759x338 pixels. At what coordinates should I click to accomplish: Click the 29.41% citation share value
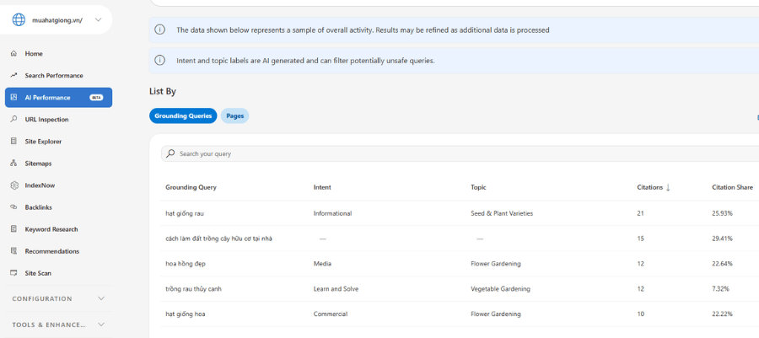pos(722,239)
